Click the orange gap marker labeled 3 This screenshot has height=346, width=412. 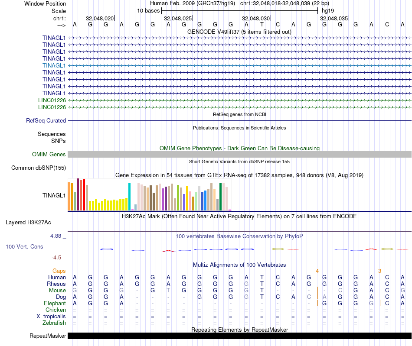click(379, 271)
